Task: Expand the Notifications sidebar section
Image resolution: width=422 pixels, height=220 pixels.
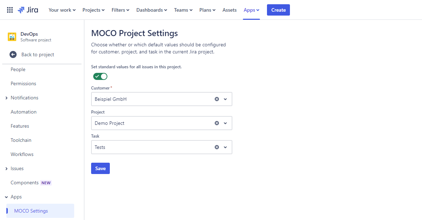Action: [x=6, y=98]
